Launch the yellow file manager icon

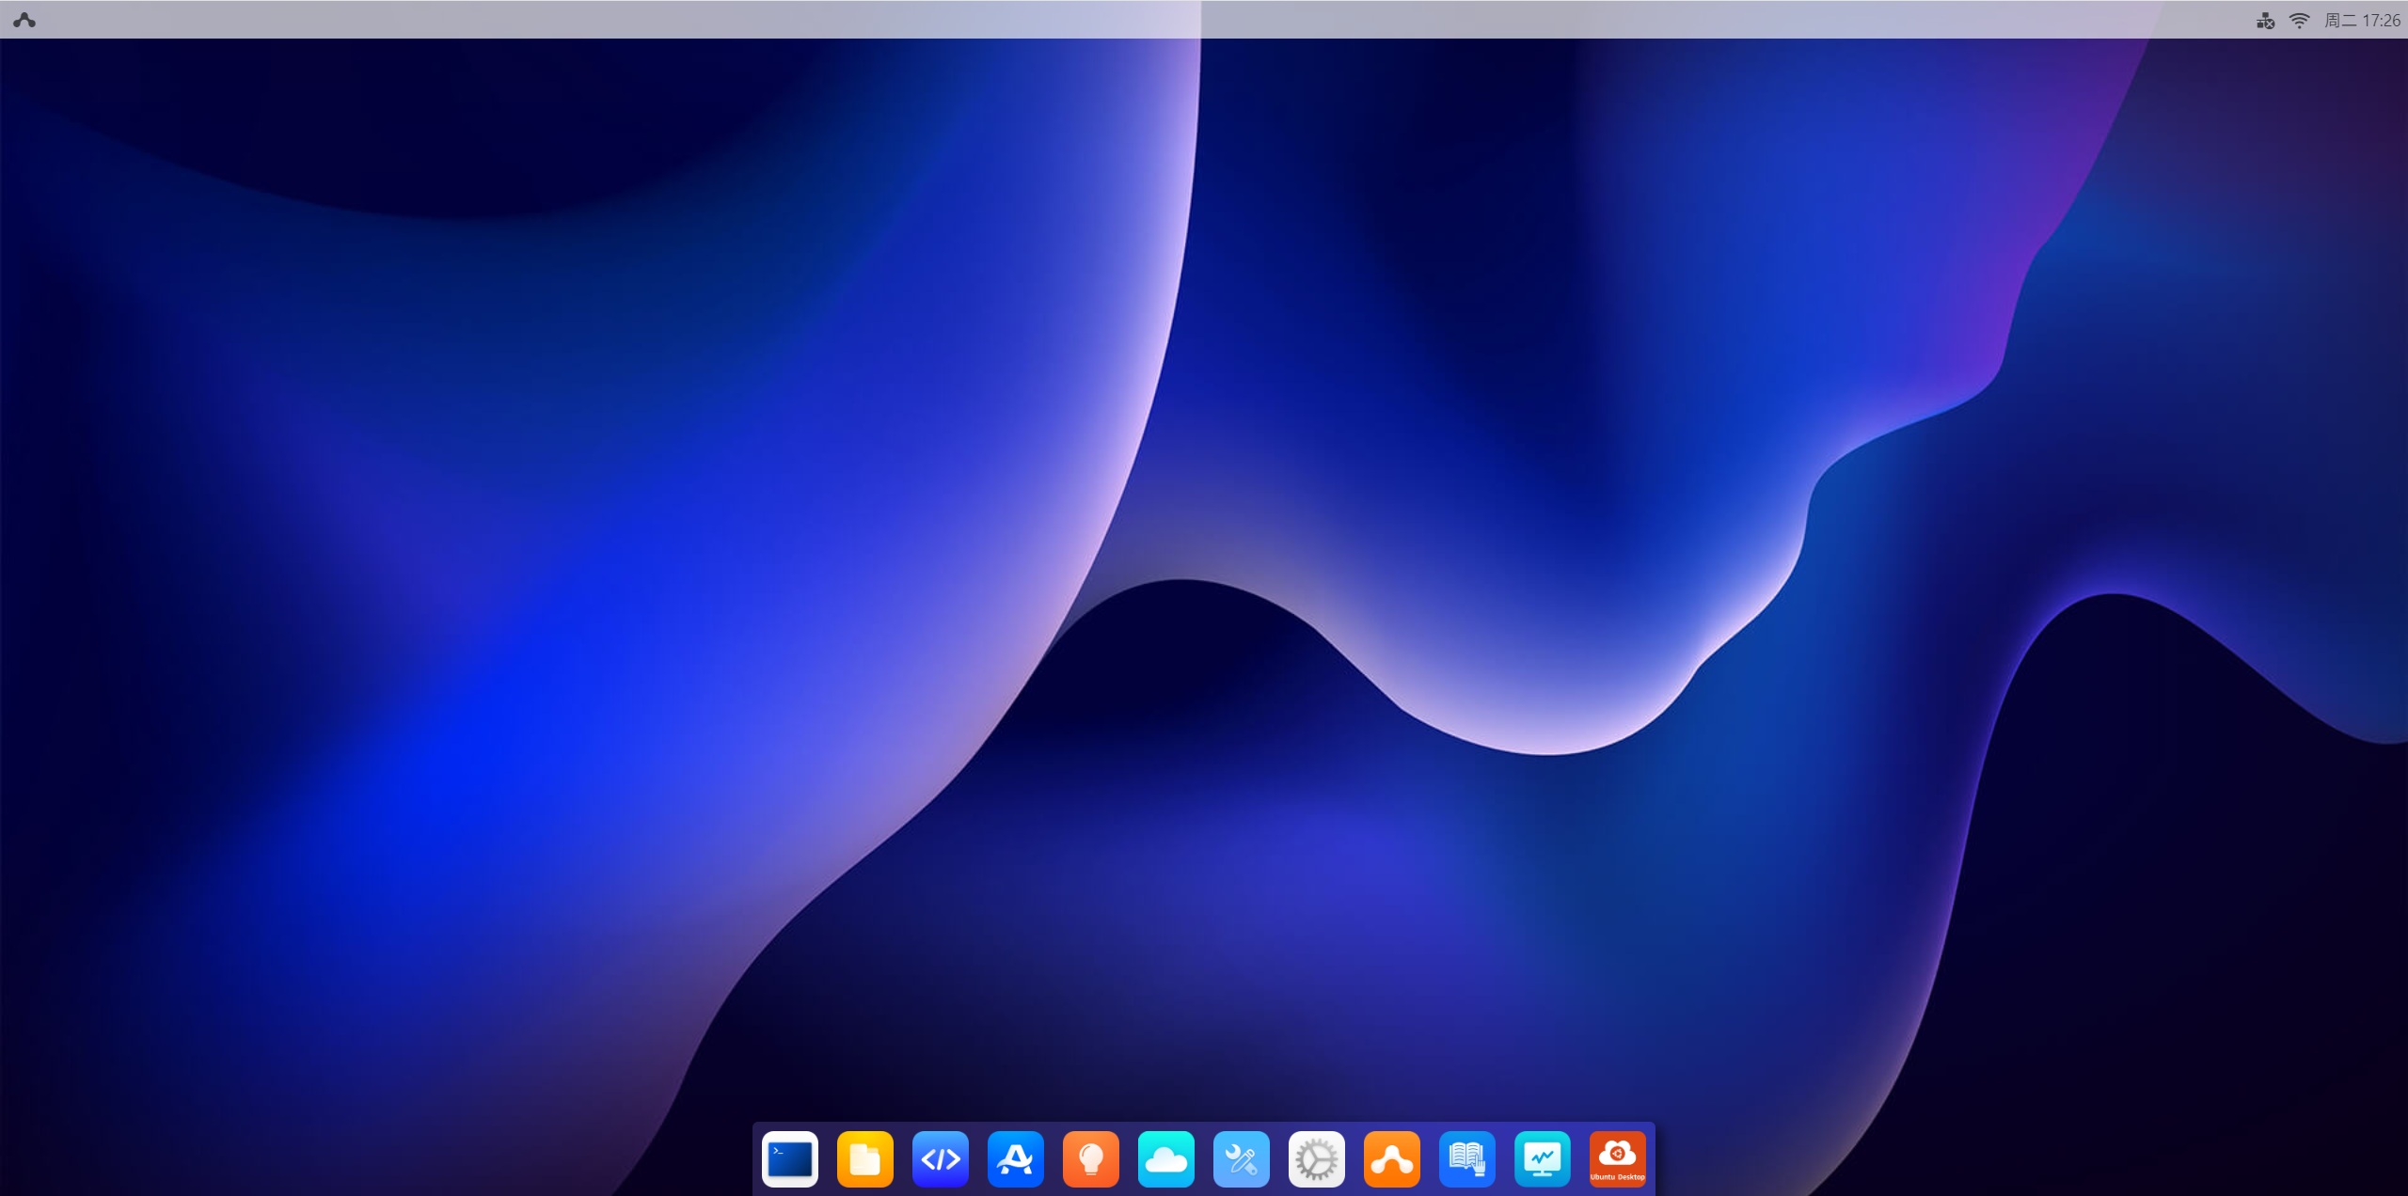(864, 1158)
